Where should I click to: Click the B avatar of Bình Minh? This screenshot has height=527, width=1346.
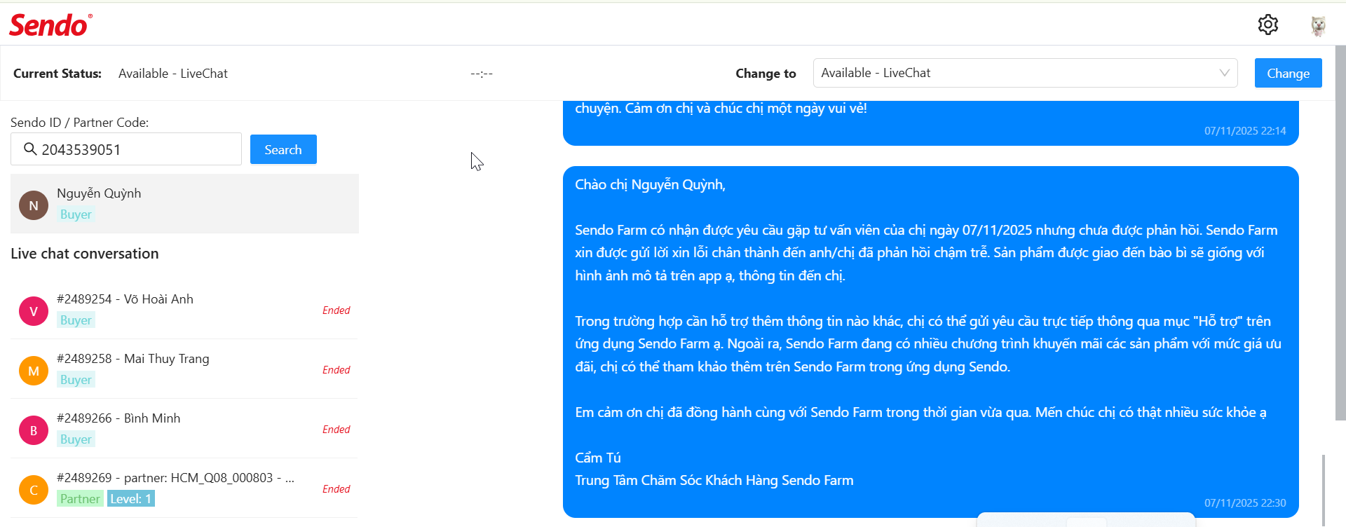click(x=34, y=430)
